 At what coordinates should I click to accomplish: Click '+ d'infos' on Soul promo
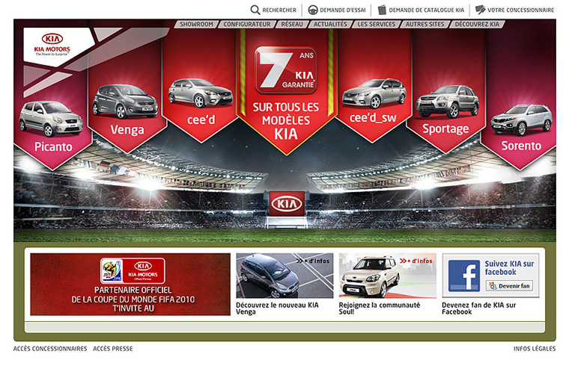(x=416, y=261)
